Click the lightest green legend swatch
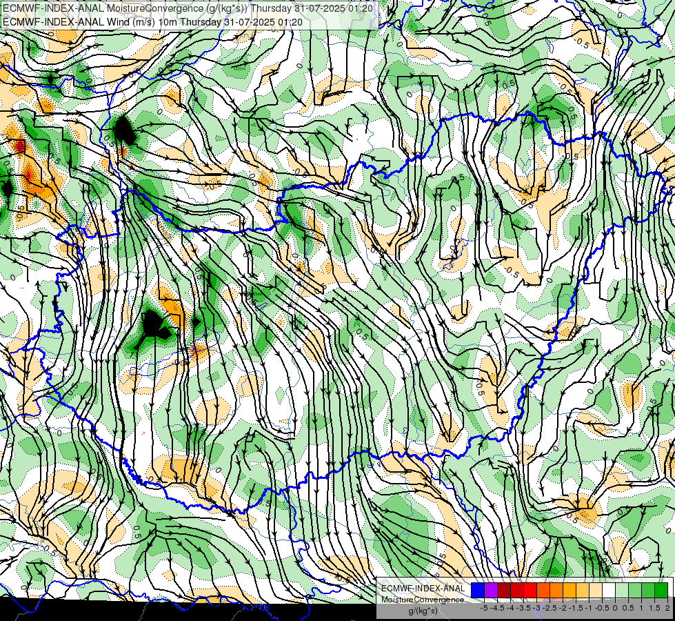 coord(622,591)
